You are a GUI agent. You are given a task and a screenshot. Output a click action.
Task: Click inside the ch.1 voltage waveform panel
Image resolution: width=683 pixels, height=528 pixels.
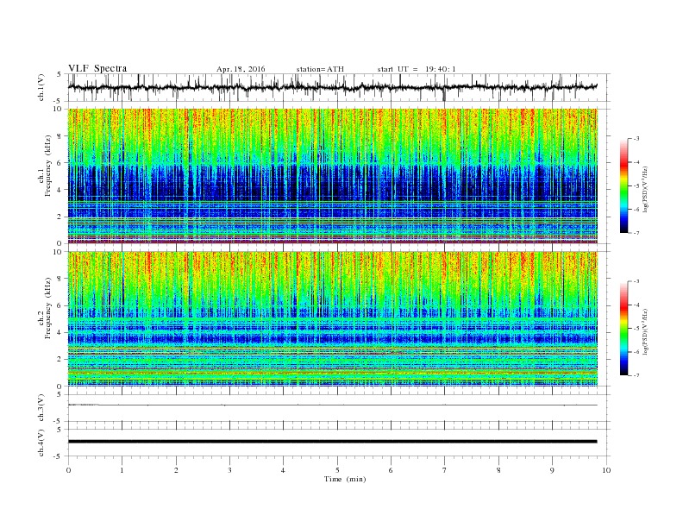click(338, 87)
